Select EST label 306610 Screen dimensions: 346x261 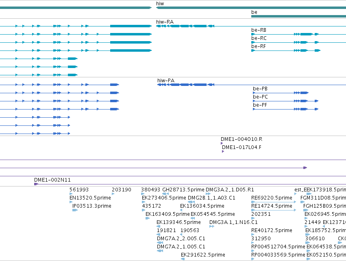click(315, 239)
